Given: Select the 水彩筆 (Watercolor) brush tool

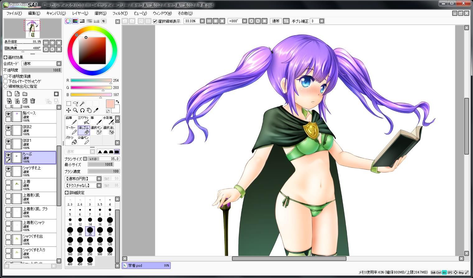Looking at the screenshot, I should click(108, 120).
